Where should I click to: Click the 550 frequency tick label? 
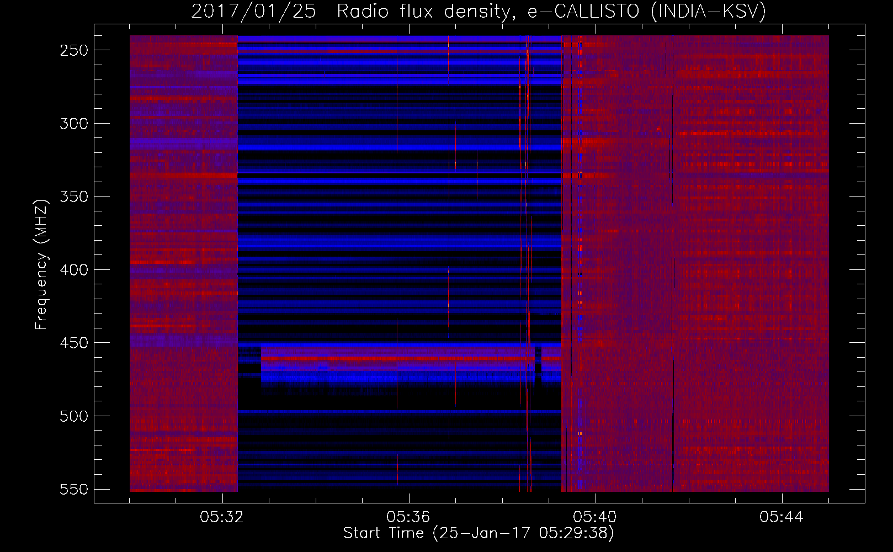pos(74,490)
